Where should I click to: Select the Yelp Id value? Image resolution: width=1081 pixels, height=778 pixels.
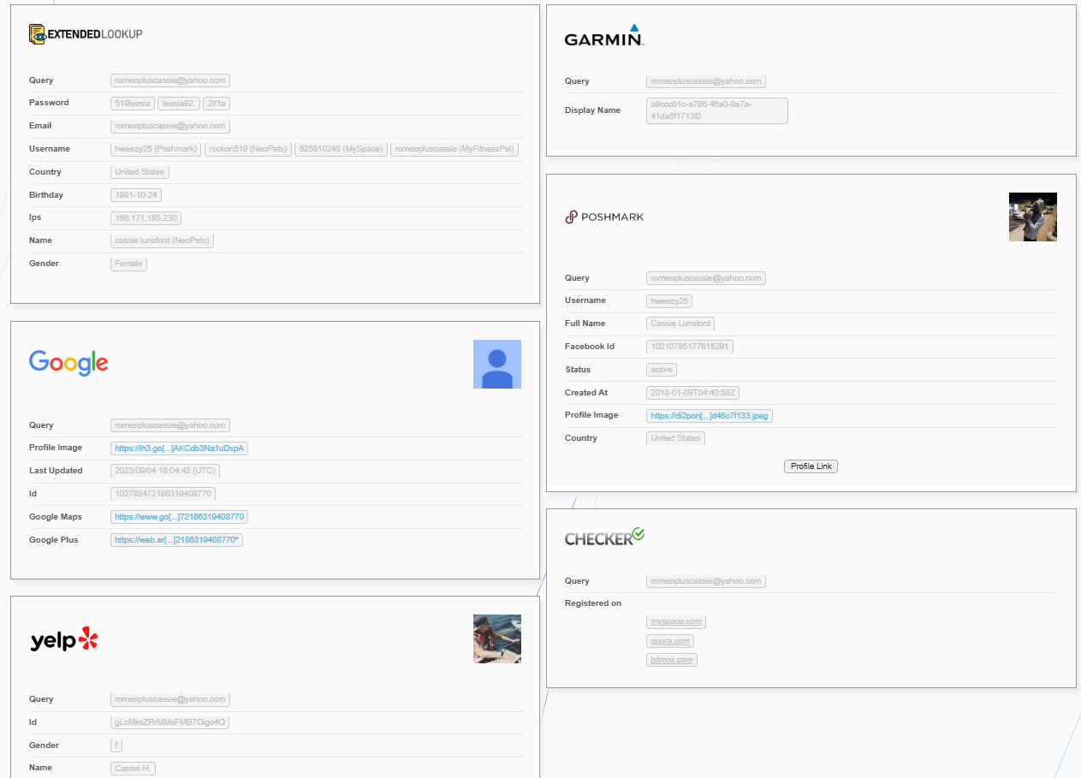pyautogui.click(x=169, y=722)
